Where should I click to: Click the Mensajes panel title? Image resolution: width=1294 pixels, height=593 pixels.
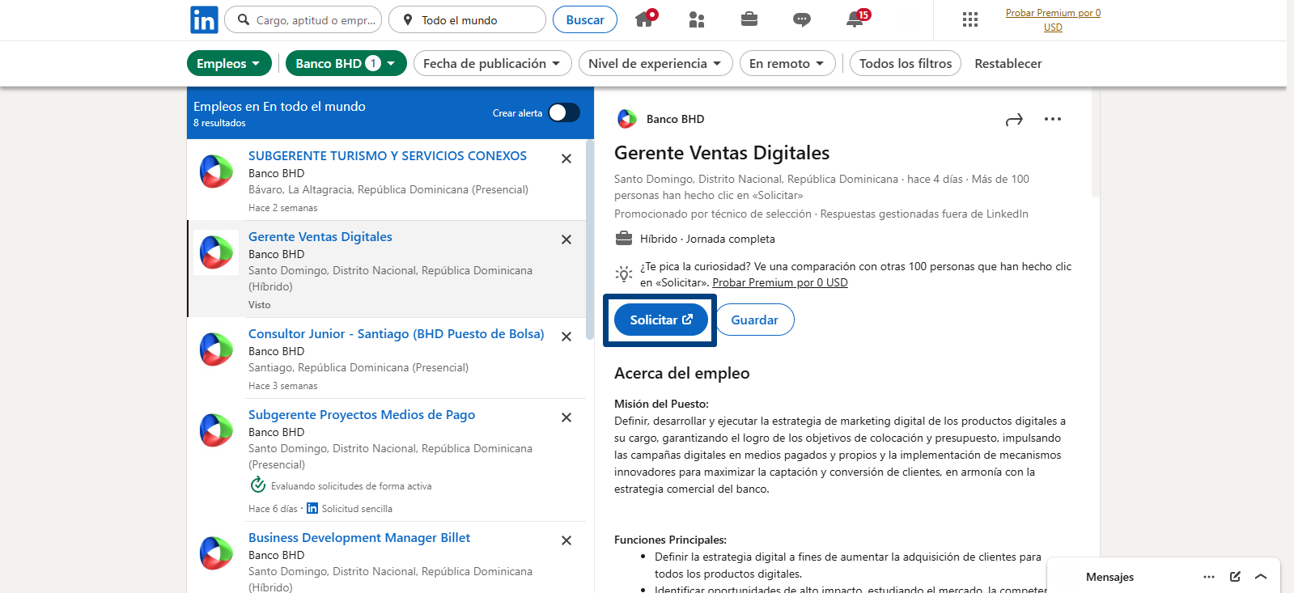(1109, 577)
